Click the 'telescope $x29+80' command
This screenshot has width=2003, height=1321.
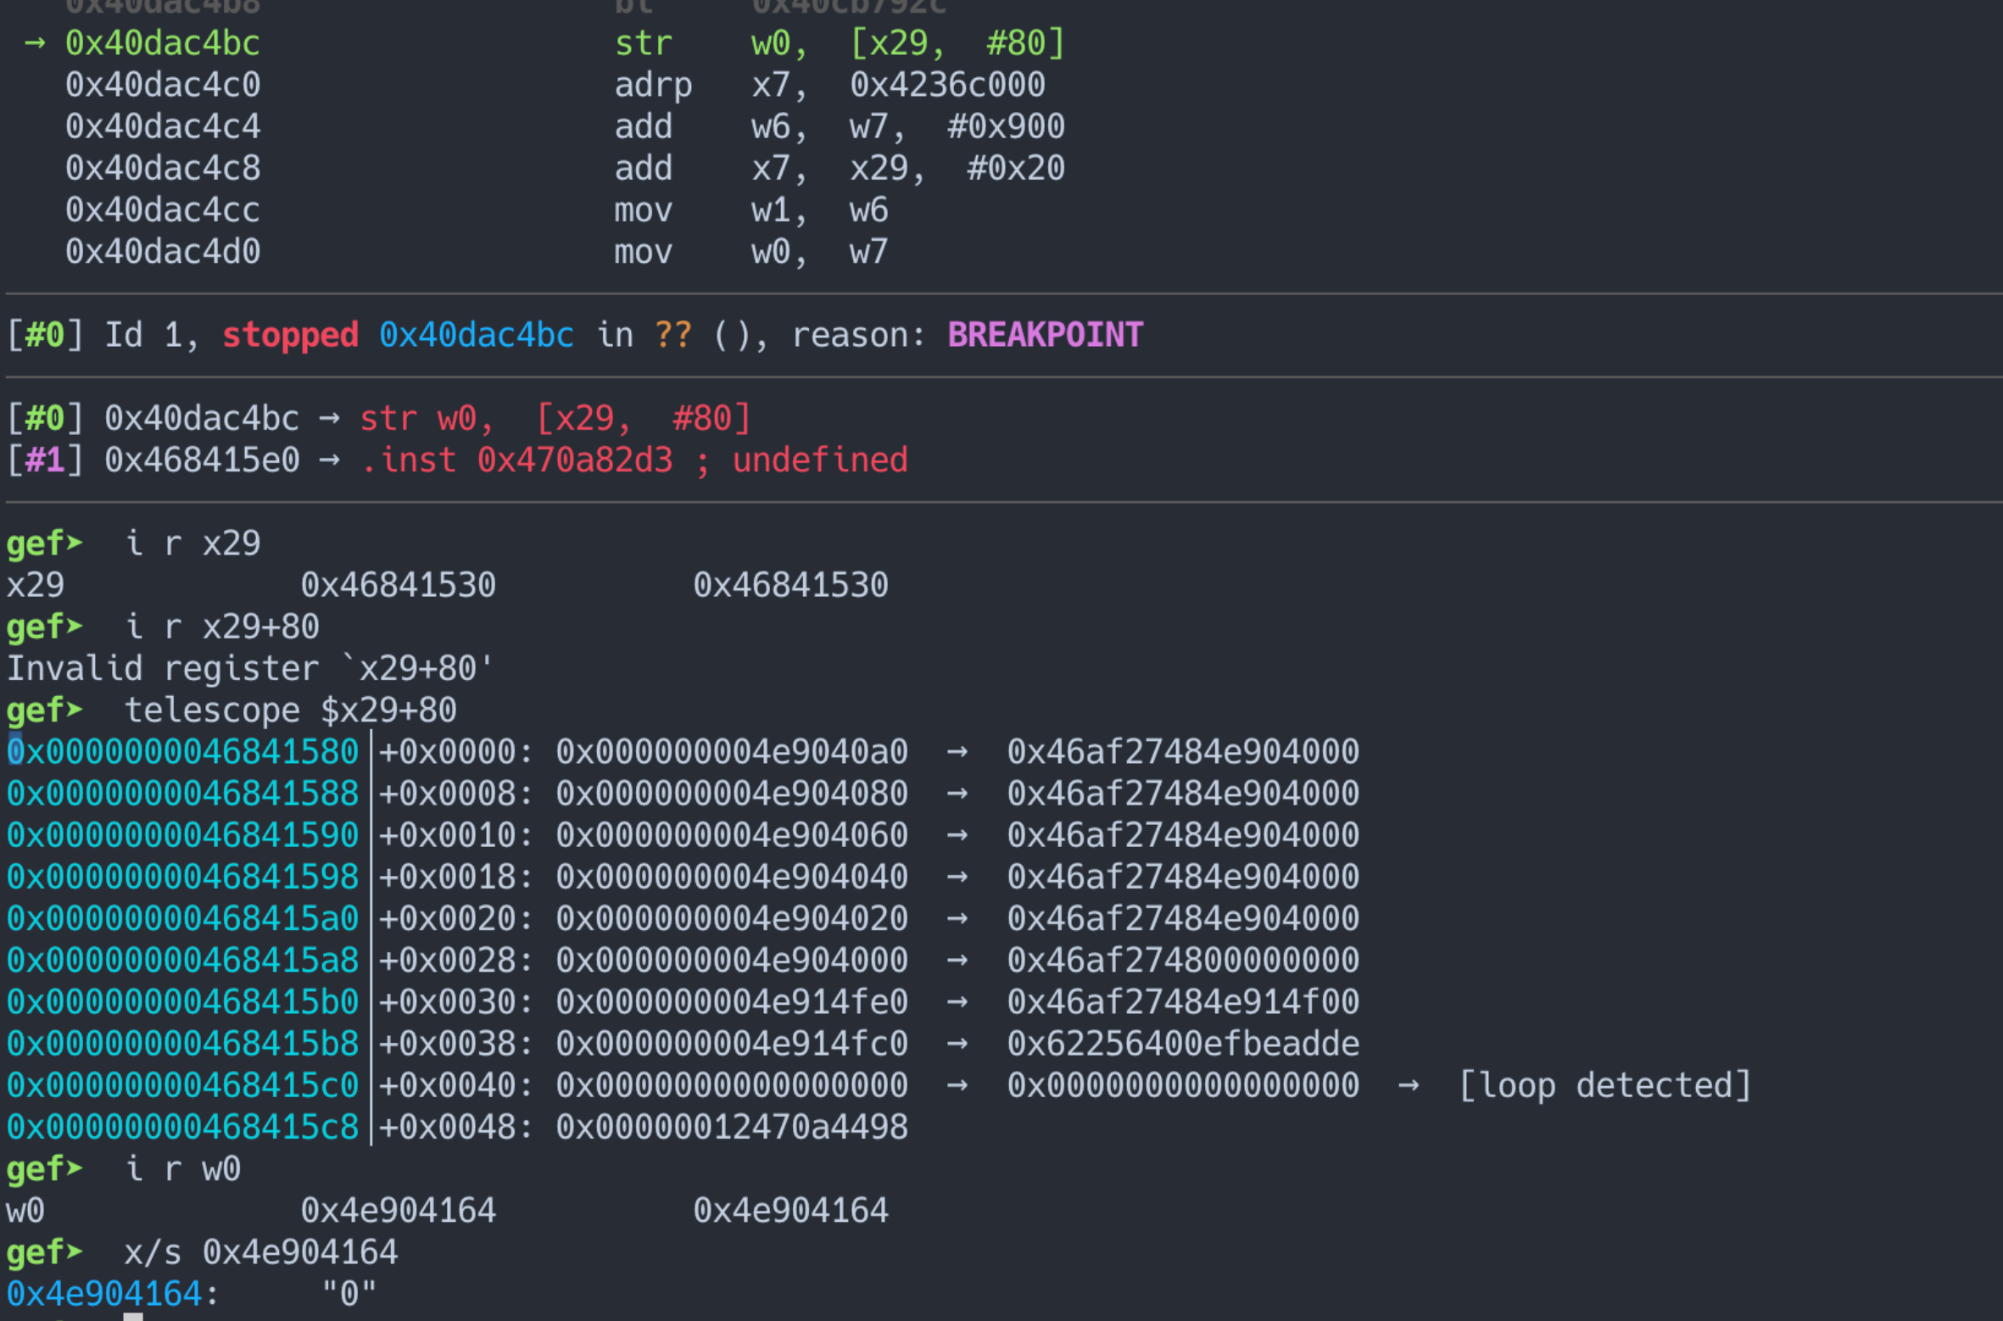(290, 711)
